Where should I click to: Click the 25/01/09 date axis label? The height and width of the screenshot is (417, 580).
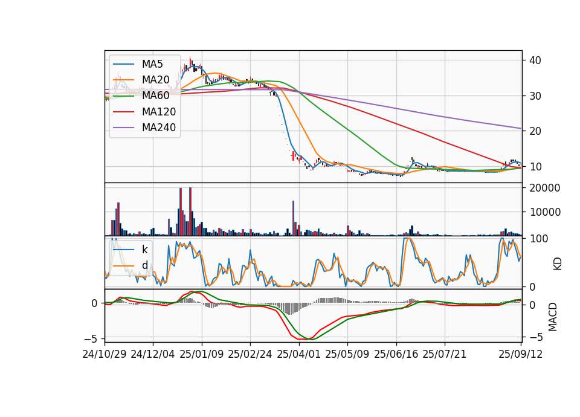click(202, 354)
